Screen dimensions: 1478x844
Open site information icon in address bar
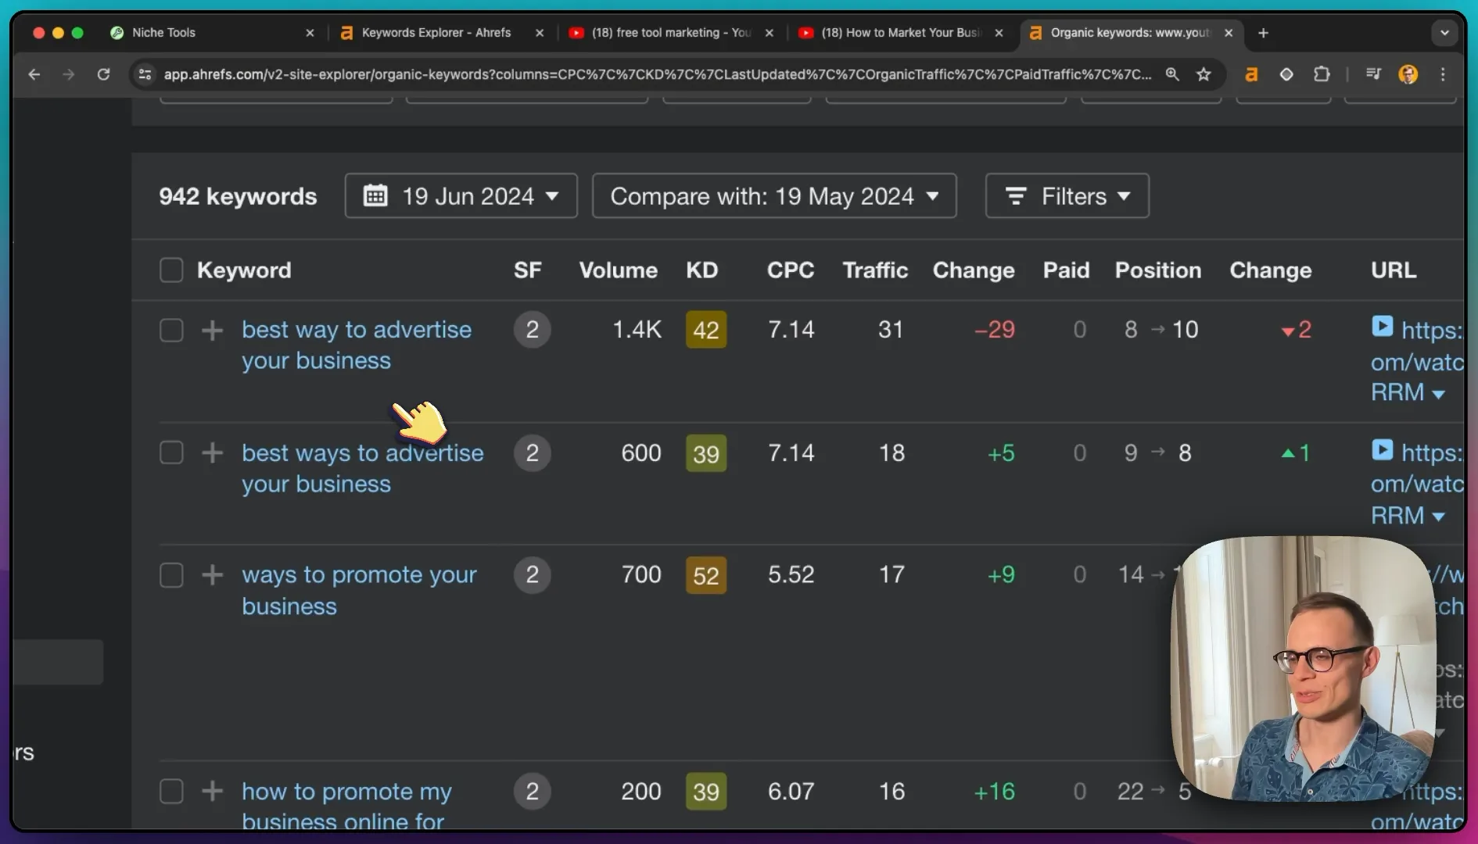pos(145,74)
